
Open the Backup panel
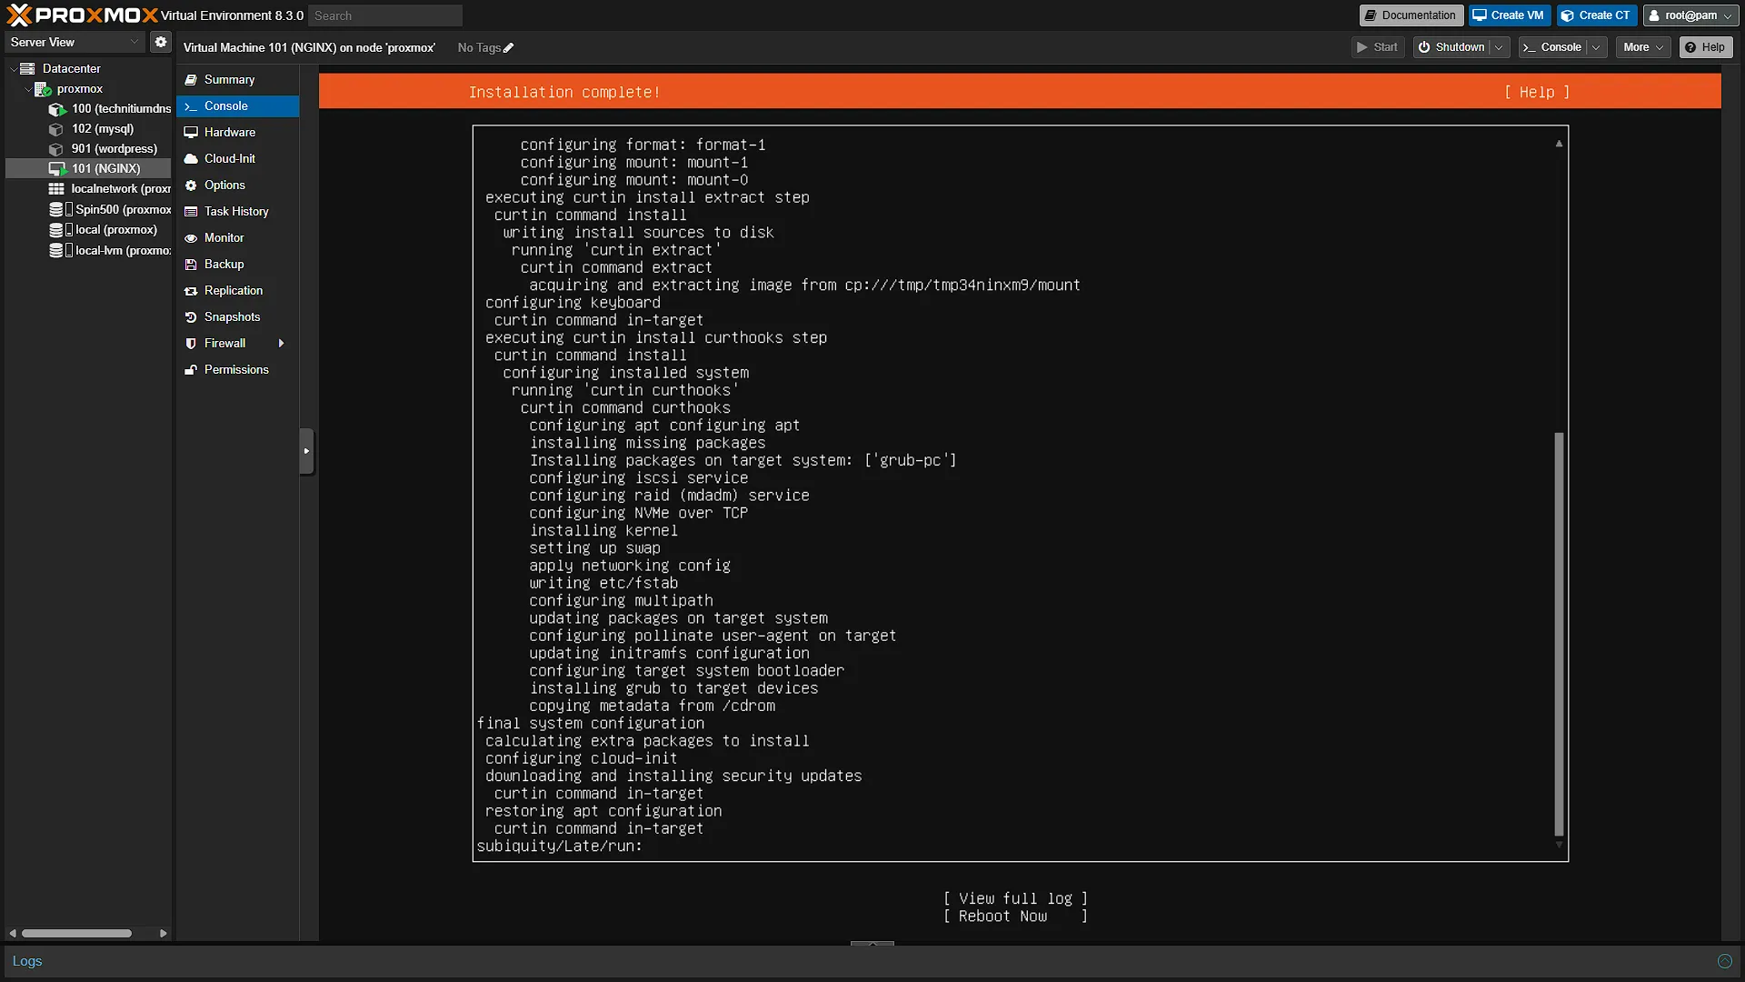tap(237, 265)
